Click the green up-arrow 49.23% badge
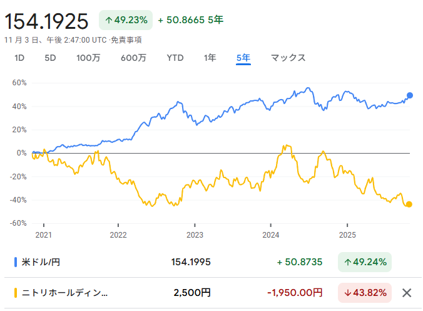423x311 pixels. (x=126, y=20)
